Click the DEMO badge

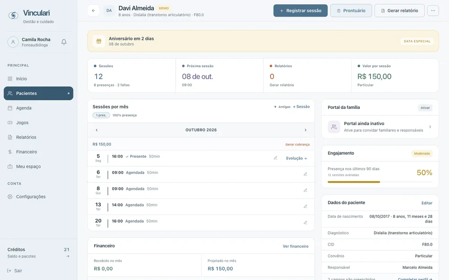tap(164, 8)
